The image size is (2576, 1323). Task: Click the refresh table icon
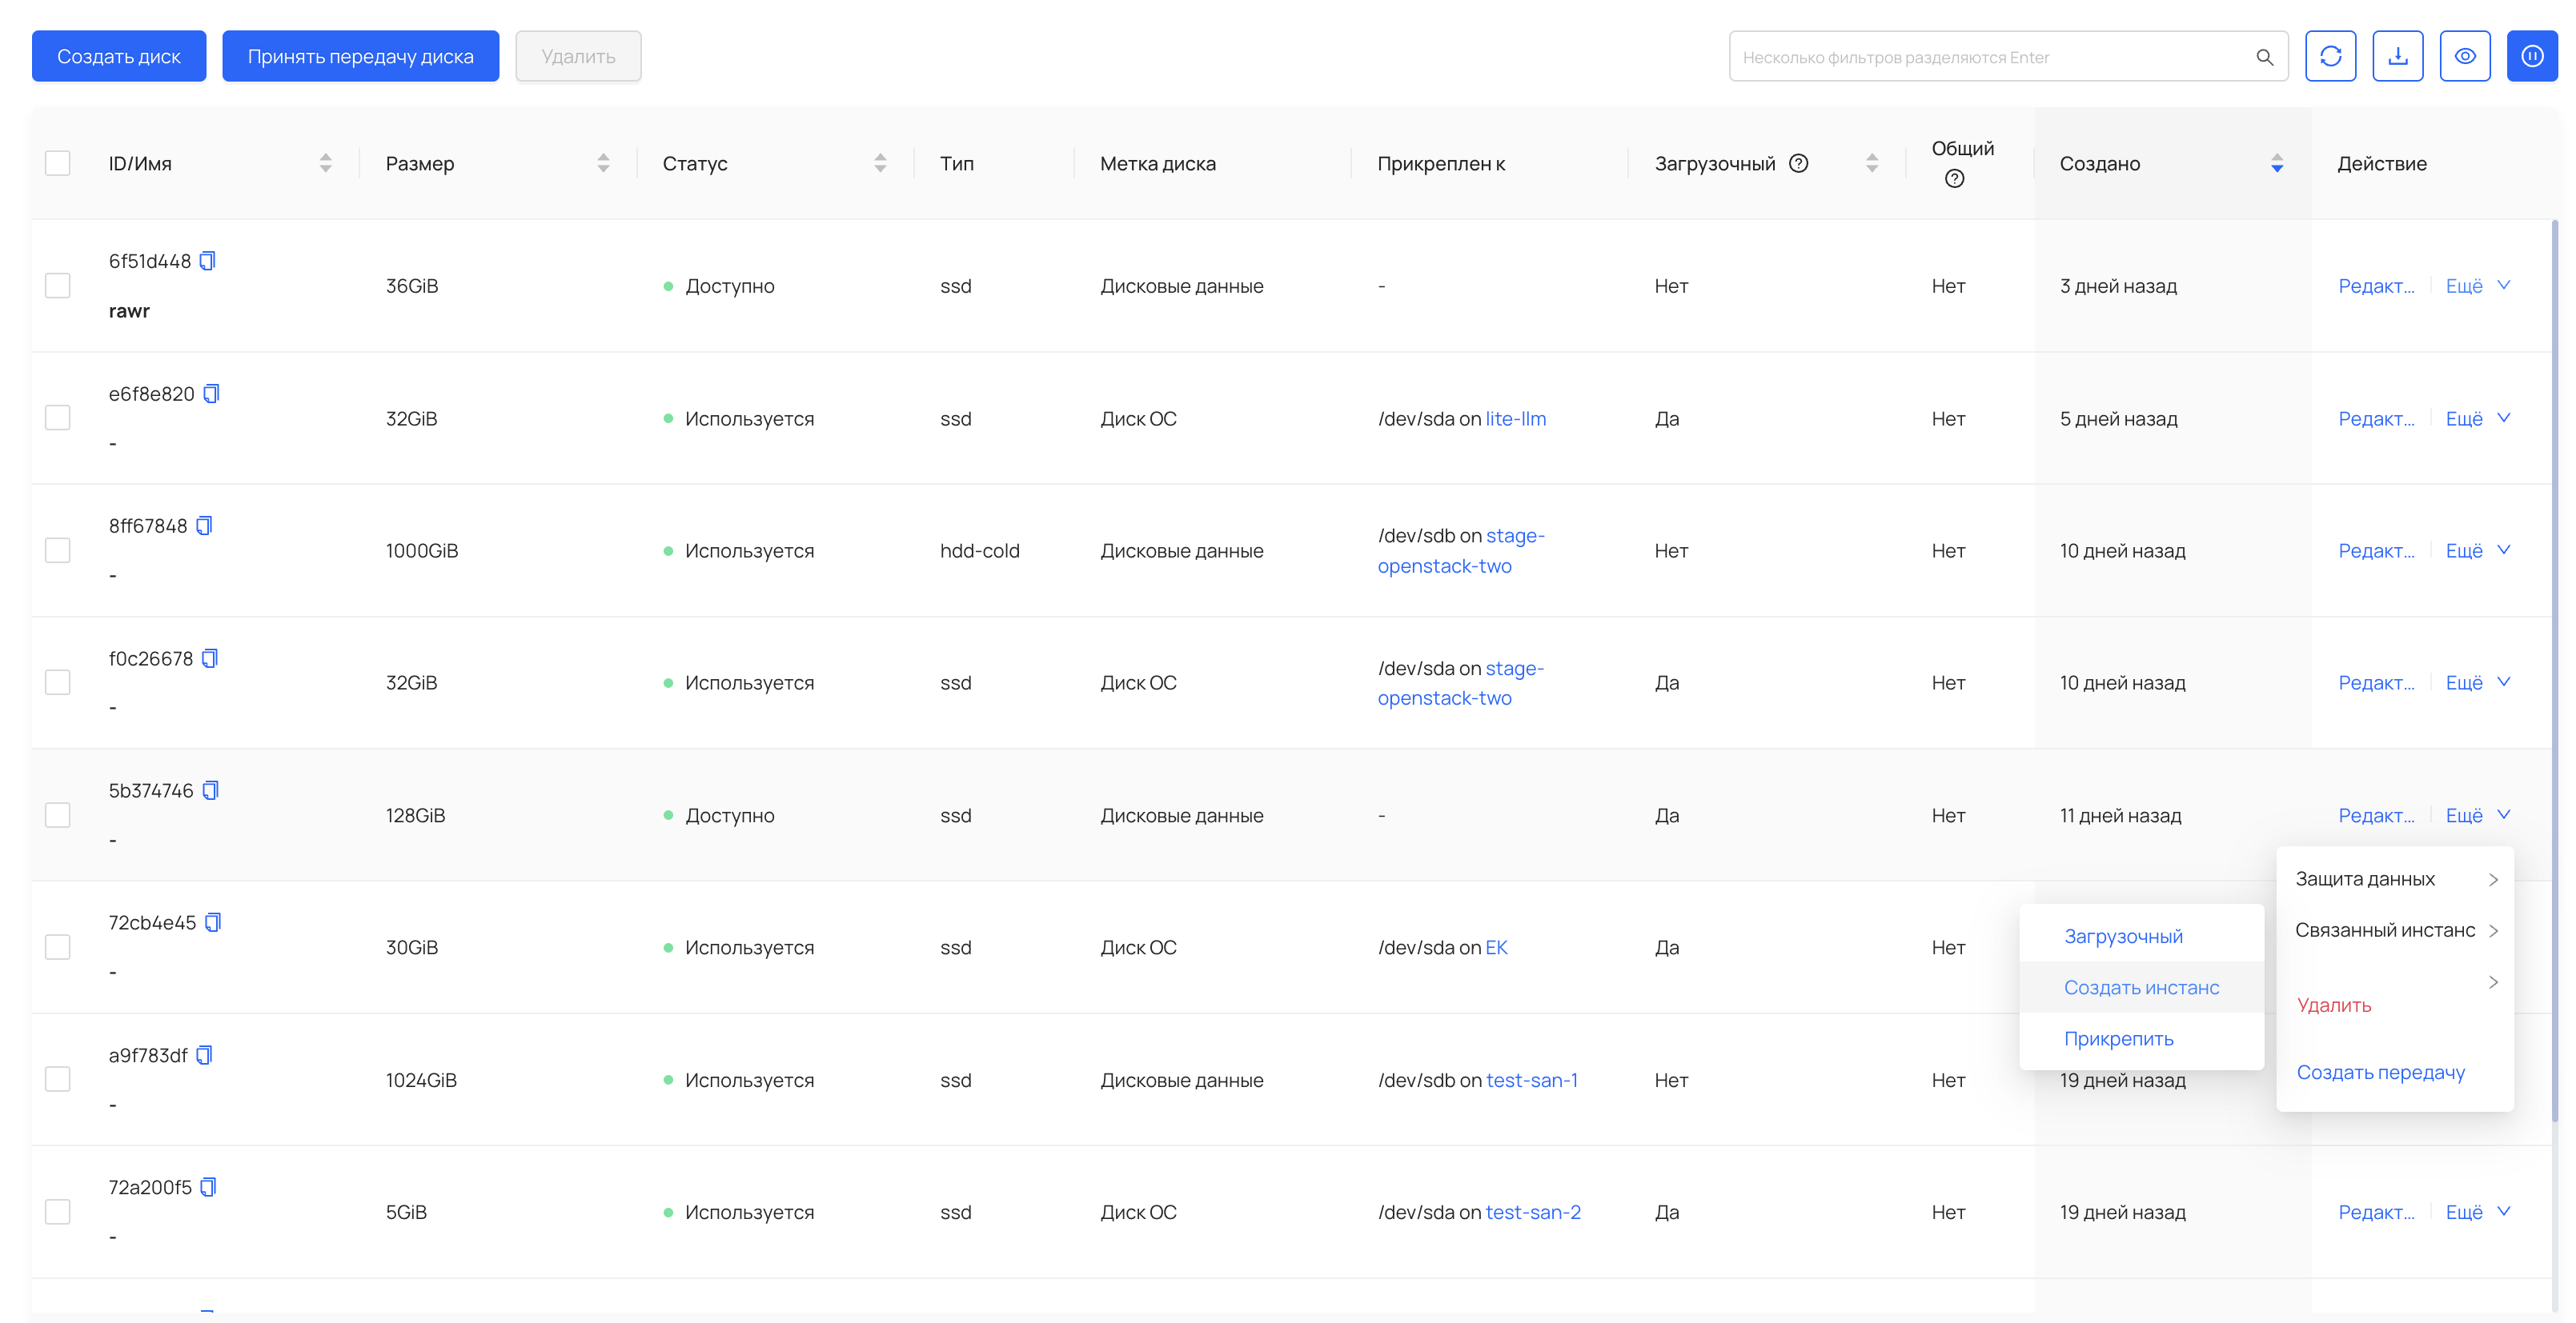point(2330,56)
